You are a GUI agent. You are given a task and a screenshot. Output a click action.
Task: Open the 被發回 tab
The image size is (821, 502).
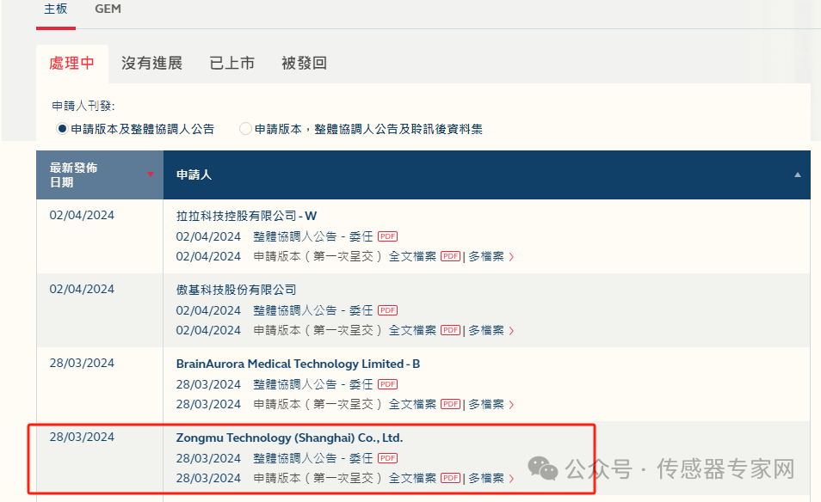click(x=304, y=64)
